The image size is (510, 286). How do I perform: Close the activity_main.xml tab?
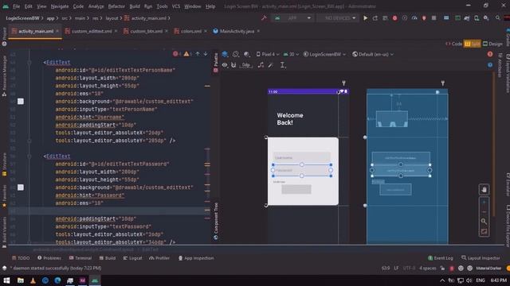(57, 31)
